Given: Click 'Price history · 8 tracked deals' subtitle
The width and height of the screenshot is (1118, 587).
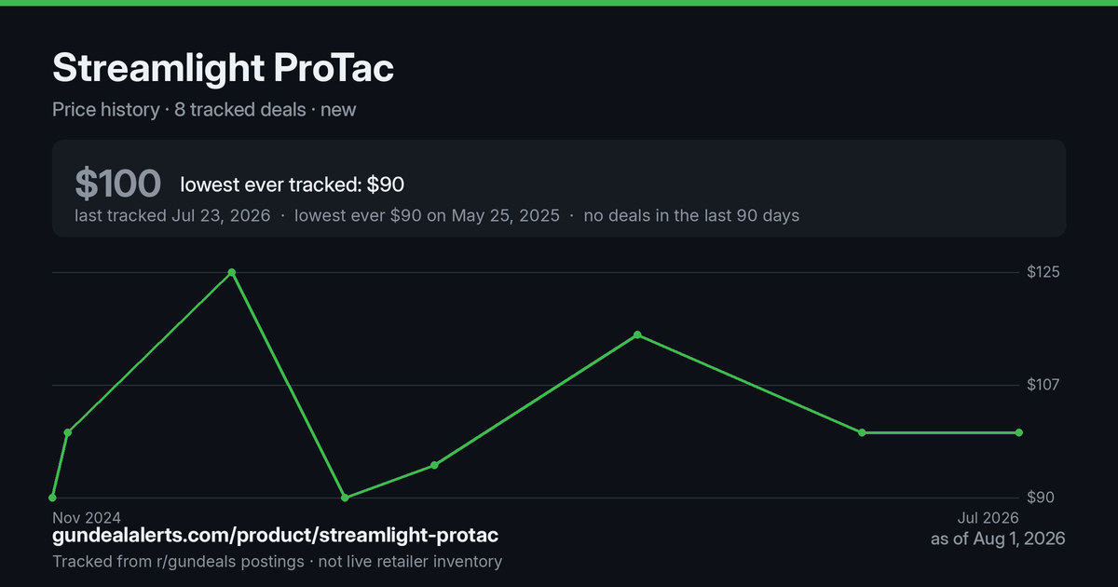Looking at the screenshot, I should 179,109.
